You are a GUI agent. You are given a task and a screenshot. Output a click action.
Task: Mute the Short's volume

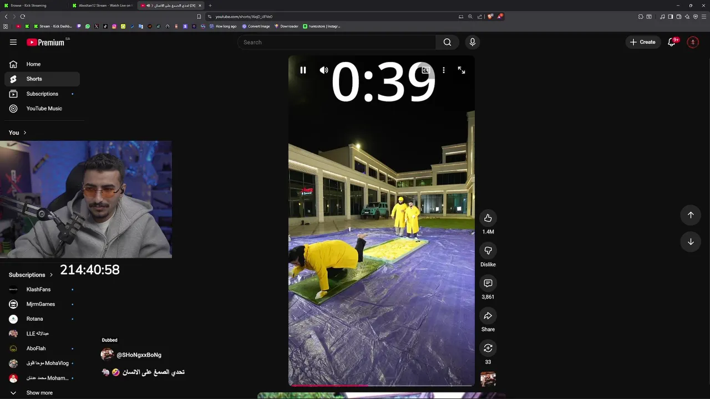pos(324,70)
